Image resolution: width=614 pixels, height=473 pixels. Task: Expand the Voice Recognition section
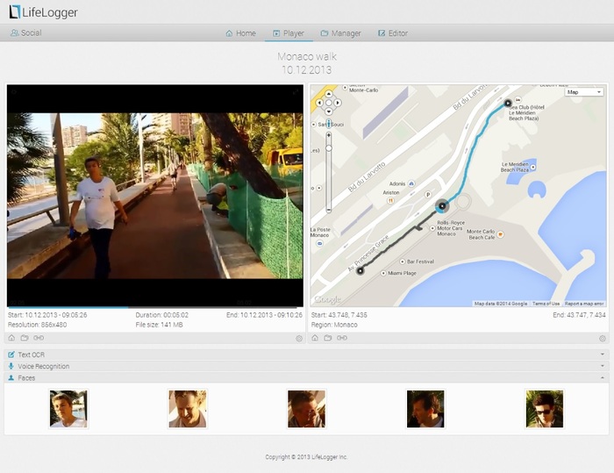(x=306, y=367)
